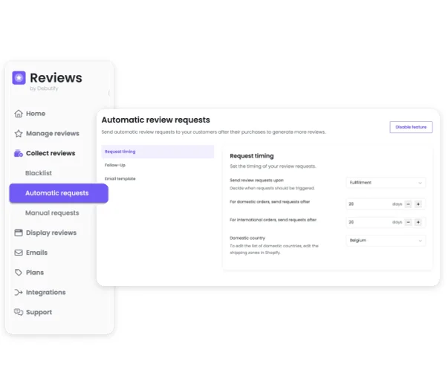Open the Fulfillment trigger dropdown

[386, 183]
